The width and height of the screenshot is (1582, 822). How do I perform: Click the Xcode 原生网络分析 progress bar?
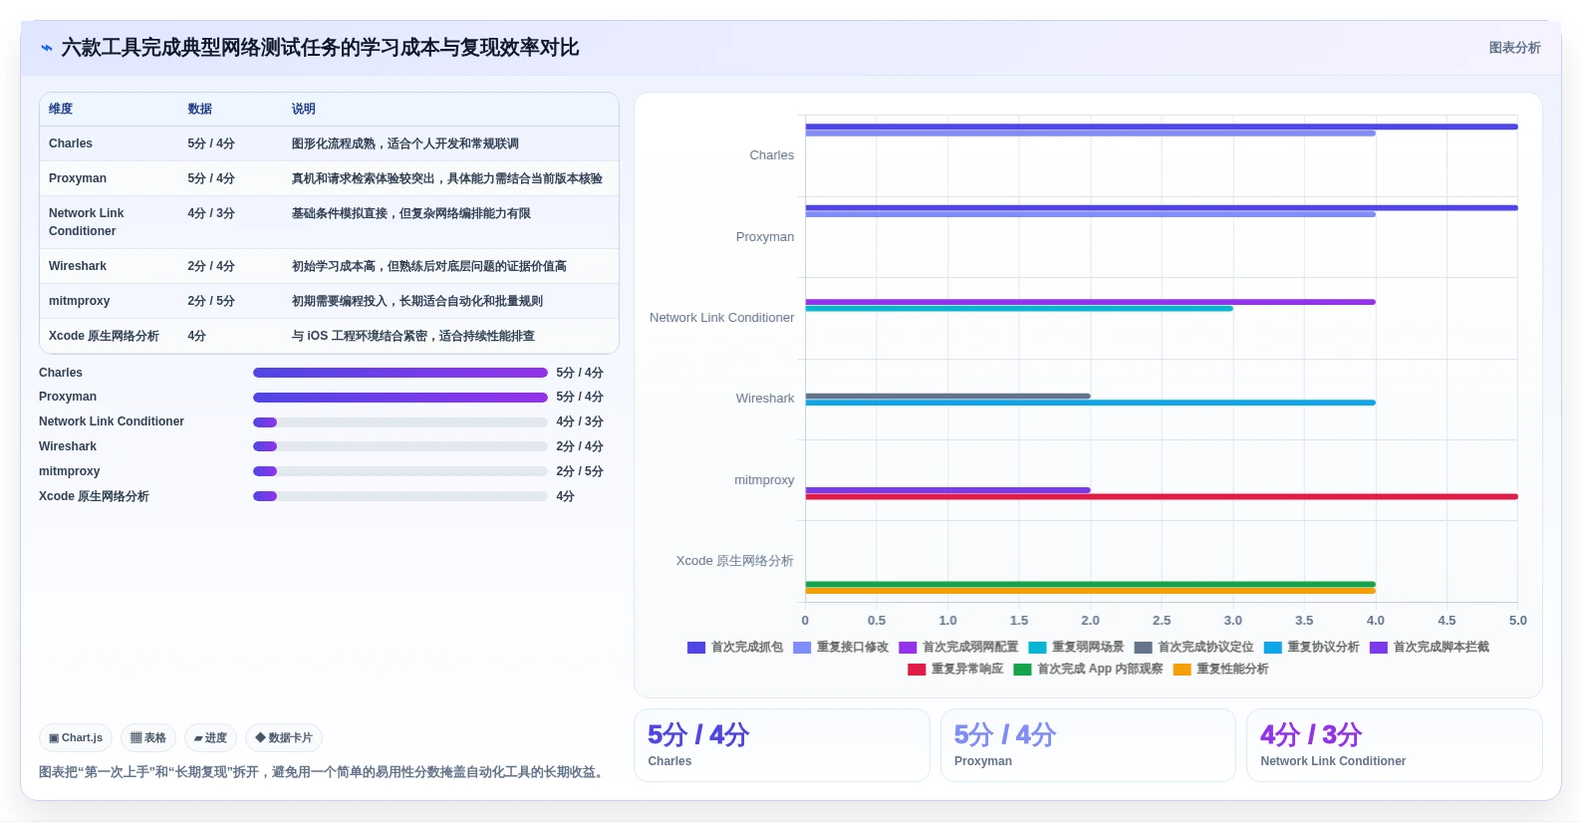400,496
